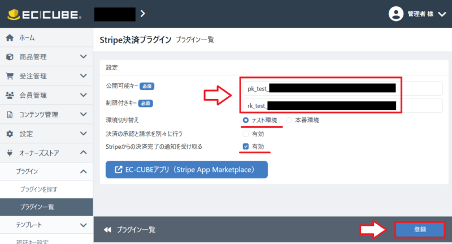Select the 本番環境 radio button
Image resolution: width=452 pixels, height=244 pixels.
coord(289,120)
